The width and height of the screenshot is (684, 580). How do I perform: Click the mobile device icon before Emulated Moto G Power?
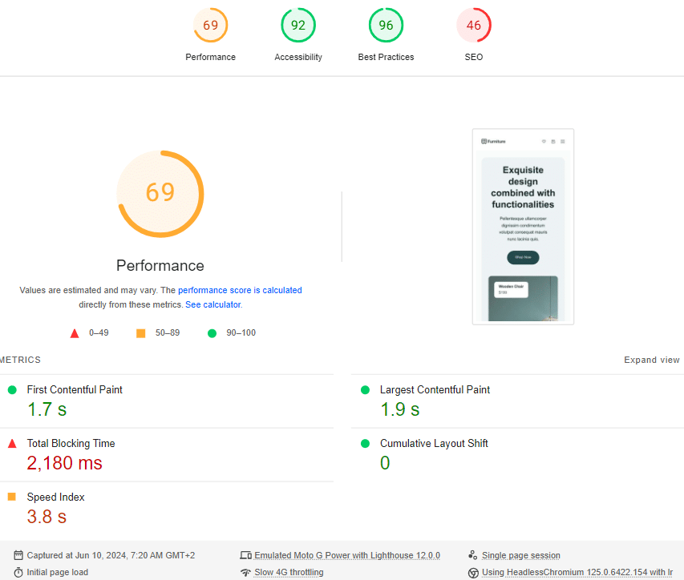[245, 554]
